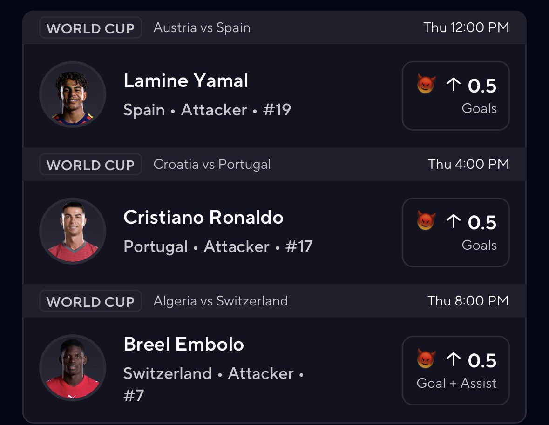The image size is (549, 425).
Task: Open the Croatia vs Portugal matchup
Action: pos(212,164)
